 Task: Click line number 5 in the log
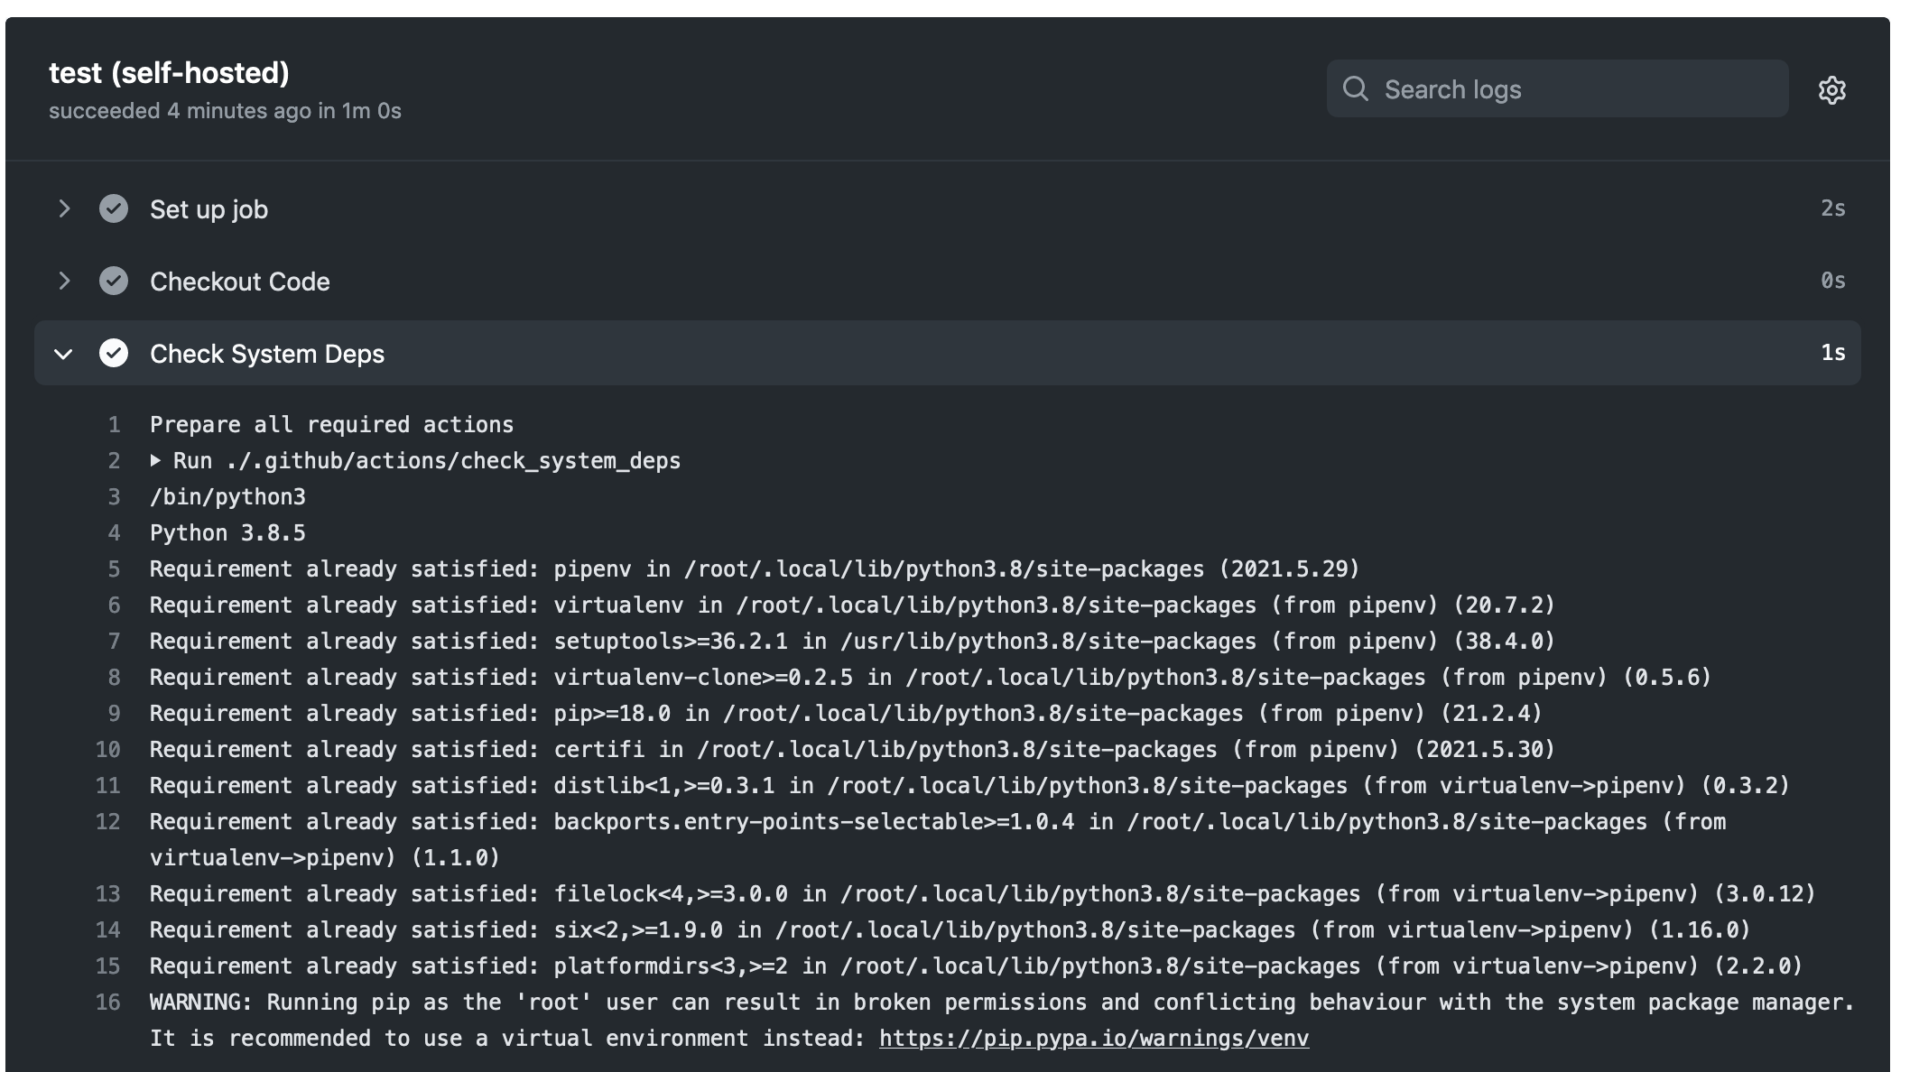pyautogui.click(x=114, y=569)
